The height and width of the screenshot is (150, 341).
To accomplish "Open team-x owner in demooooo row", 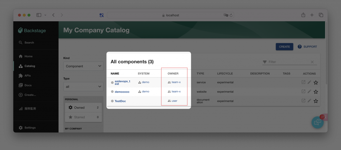I will (x=176, y=92).
